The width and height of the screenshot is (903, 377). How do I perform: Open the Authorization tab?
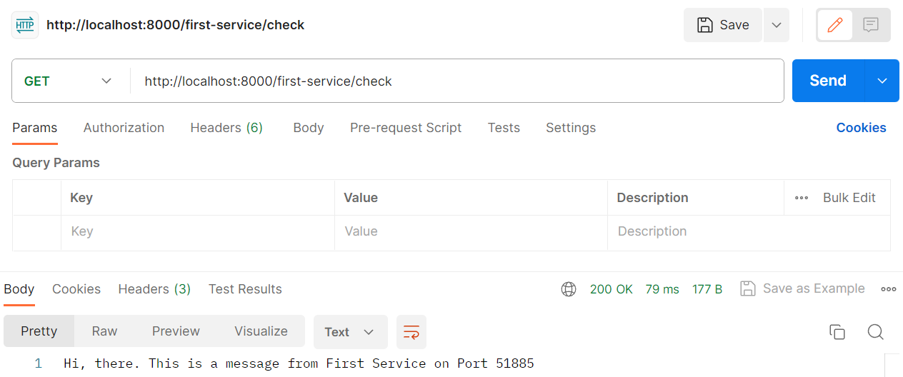pos(124,128)
